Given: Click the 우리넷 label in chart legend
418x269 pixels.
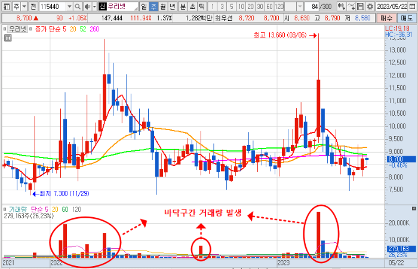Looking at the screenshot, I should pos(17,29).
